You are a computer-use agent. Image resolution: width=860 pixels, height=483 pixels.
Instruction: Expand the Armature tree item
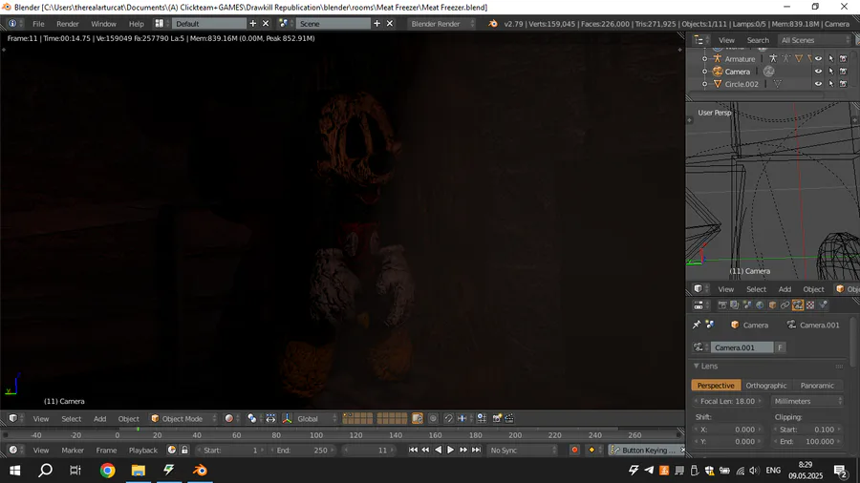705,58
